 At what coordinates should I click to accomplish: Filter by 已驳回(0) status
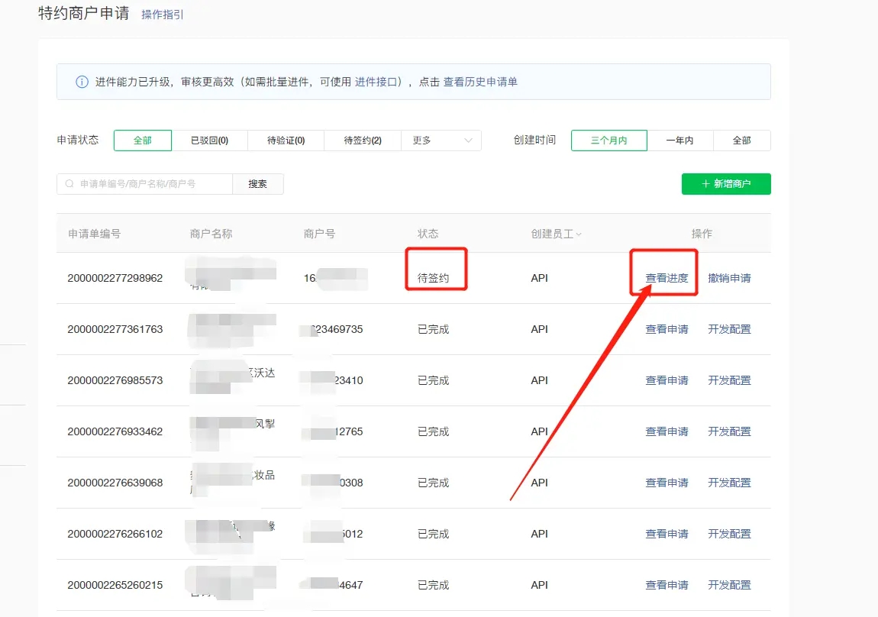pos(209,141)
